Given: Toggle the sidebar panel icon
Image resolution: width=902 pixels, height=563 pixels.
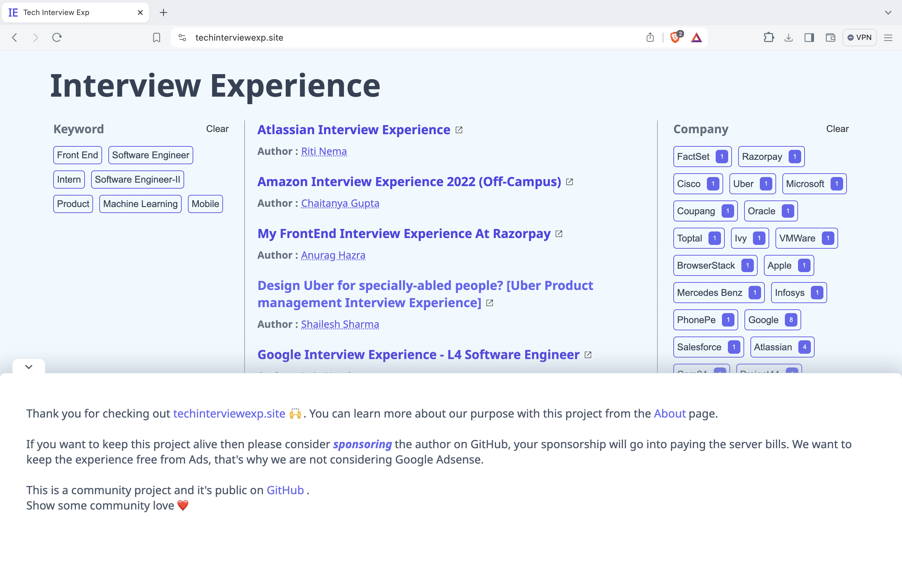Looking at the screenshot, I should [x=809, y=38].
